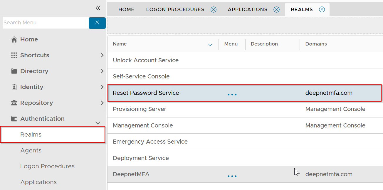
Task: Toggle sort arrow on Name column
Action: 210,44
